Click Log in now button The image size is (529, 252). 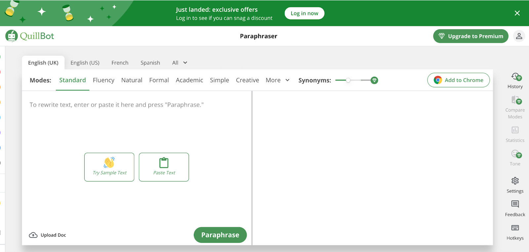pos(305,13)
